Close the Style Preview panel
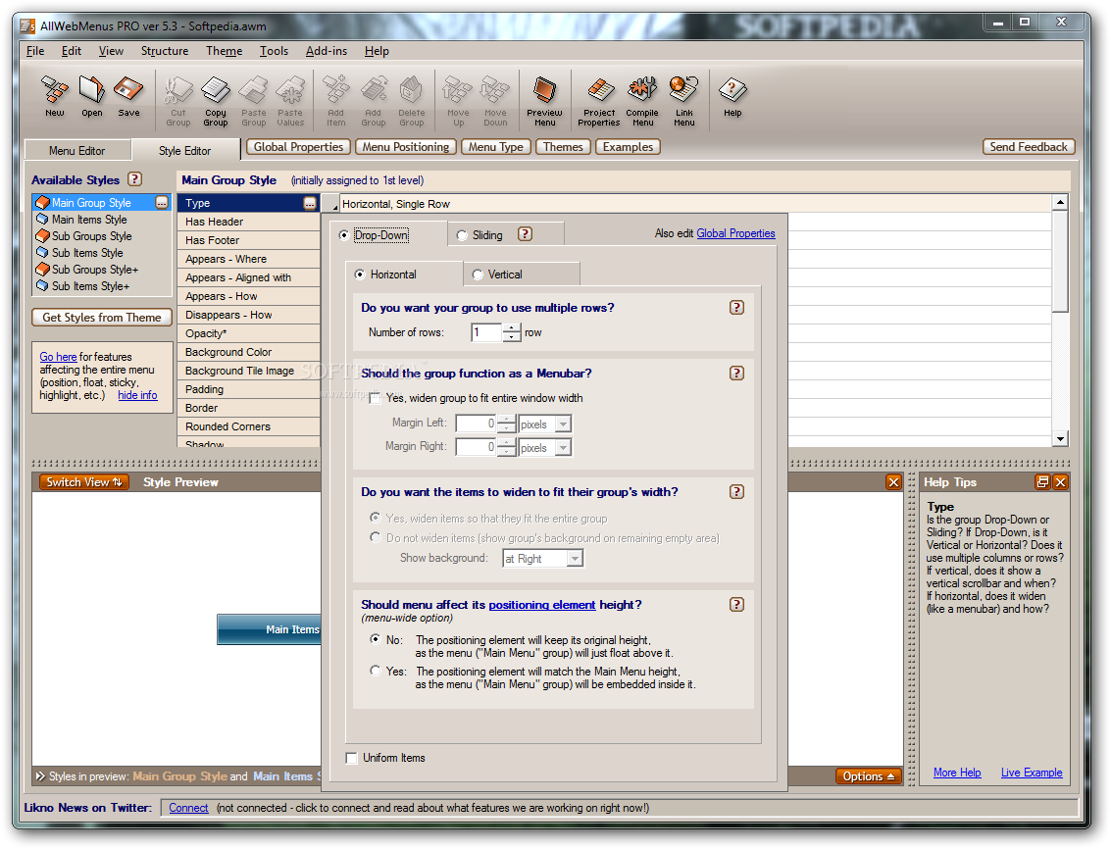Viewport: 1111px width, 849px height. pos(893,482)
